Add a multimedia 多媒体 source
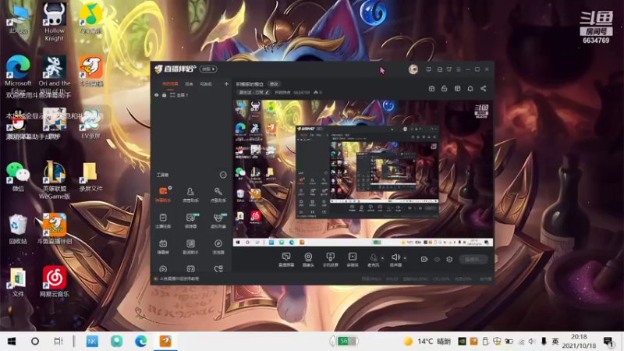Viewport: 624px width, 351px height. [x=353, y=260]
